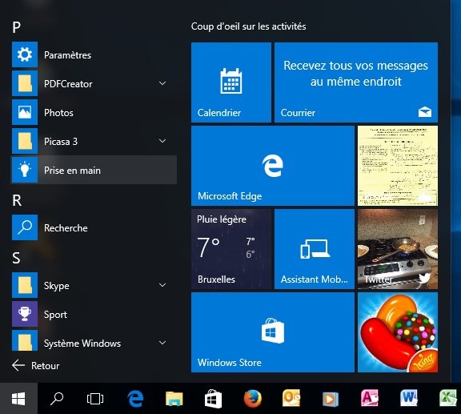
Task: Select the Sport label in the list
Action: 55,315
